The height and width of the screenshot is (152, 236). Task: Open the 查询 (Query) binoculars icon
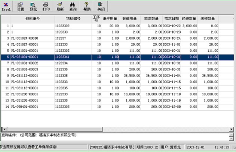coord(73,6)
